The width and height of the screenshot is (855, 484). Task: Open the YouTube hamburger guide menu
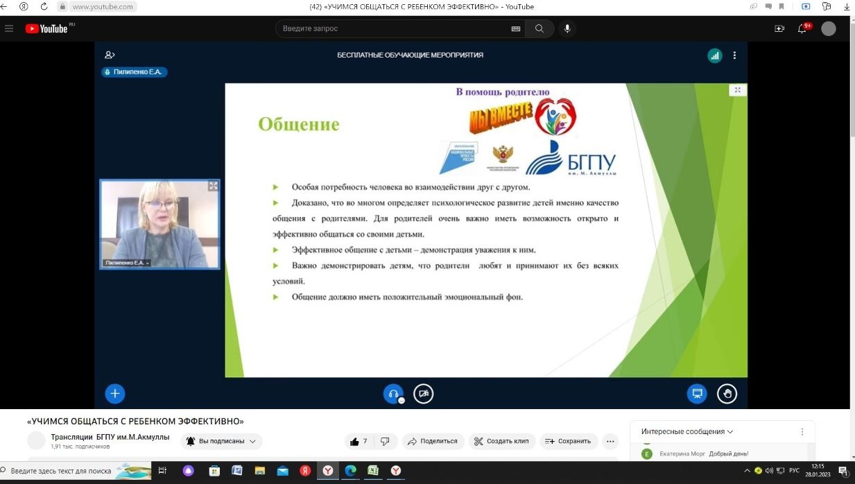pyautogui.click(x=9, y=28)
